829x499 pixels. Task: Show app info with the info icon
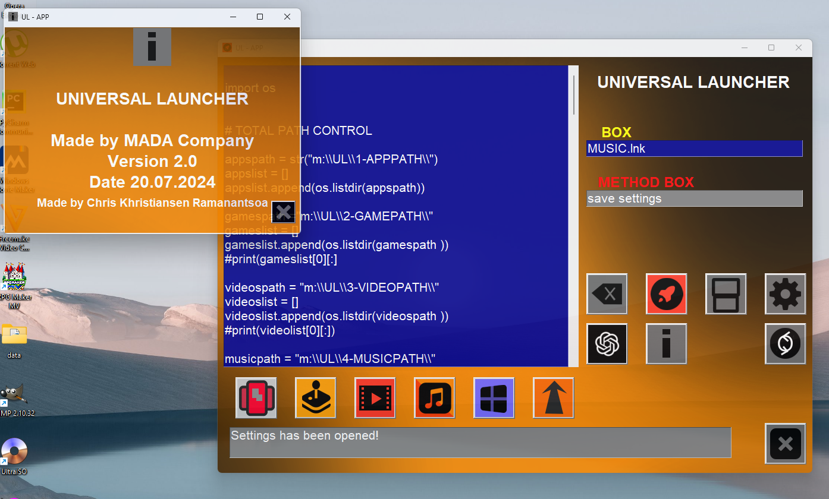[666, 343]
